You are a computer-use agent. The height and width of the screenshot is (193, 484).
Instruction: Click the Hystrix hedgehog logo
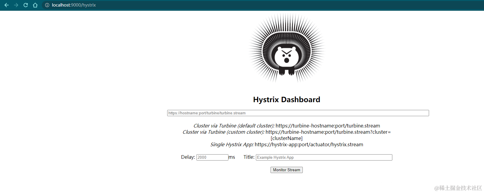pyautogui.click(x=287, y=48)
